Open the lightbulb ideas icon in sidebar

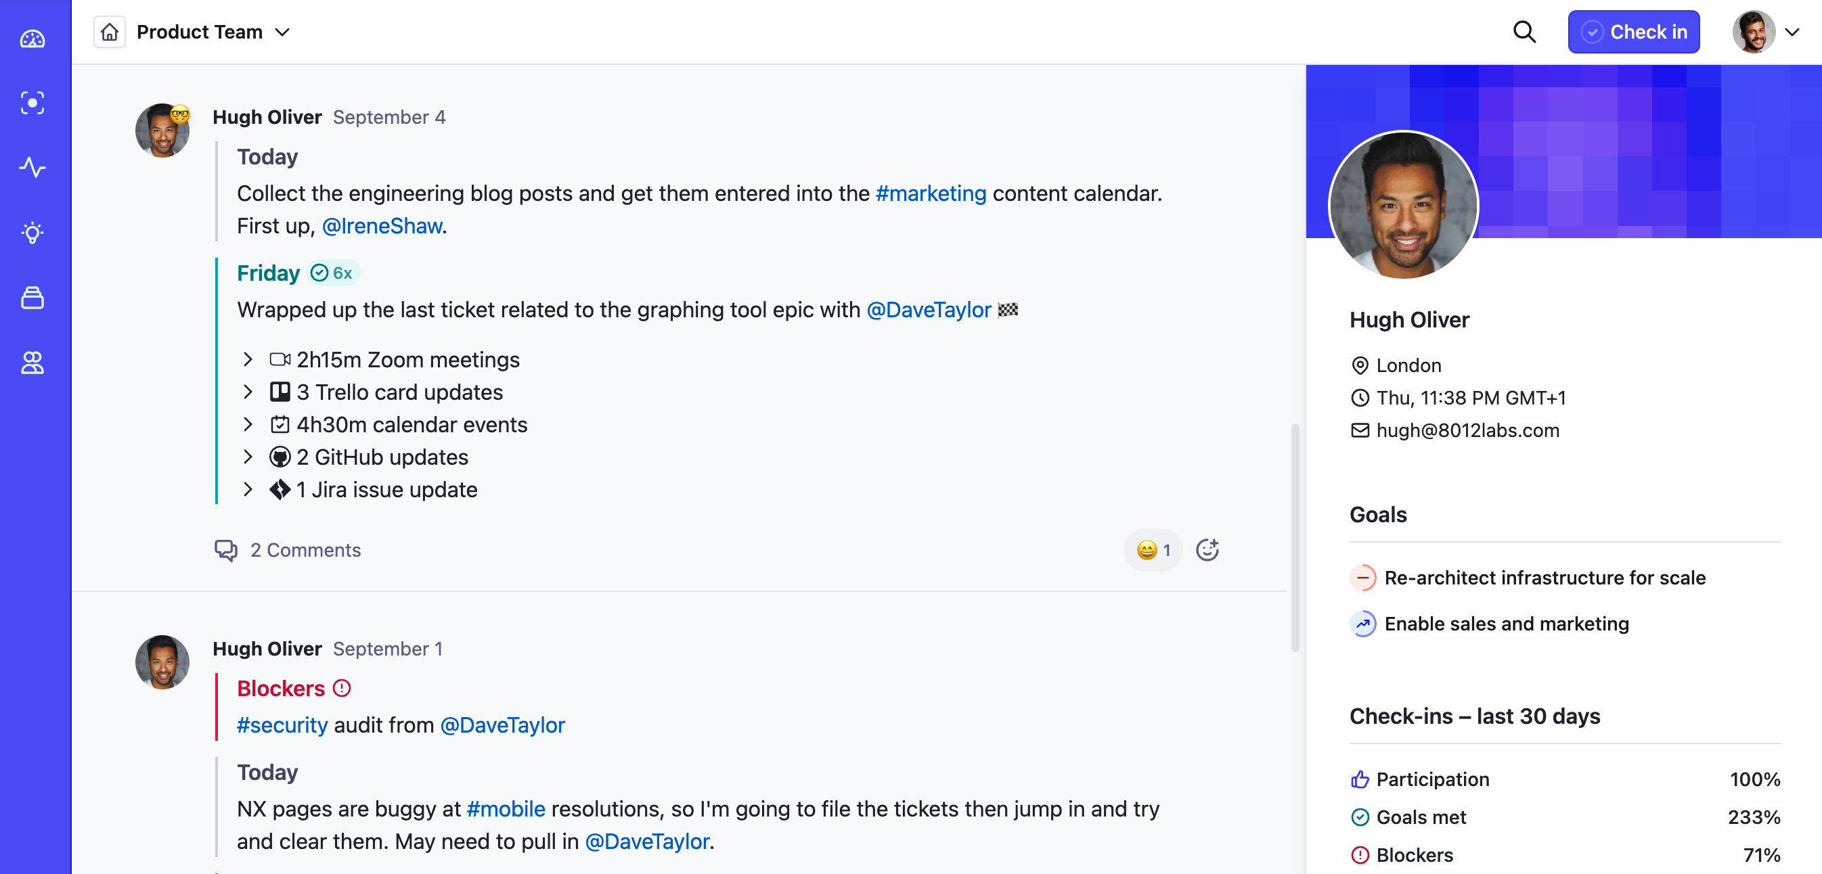[x=32, y=233]
